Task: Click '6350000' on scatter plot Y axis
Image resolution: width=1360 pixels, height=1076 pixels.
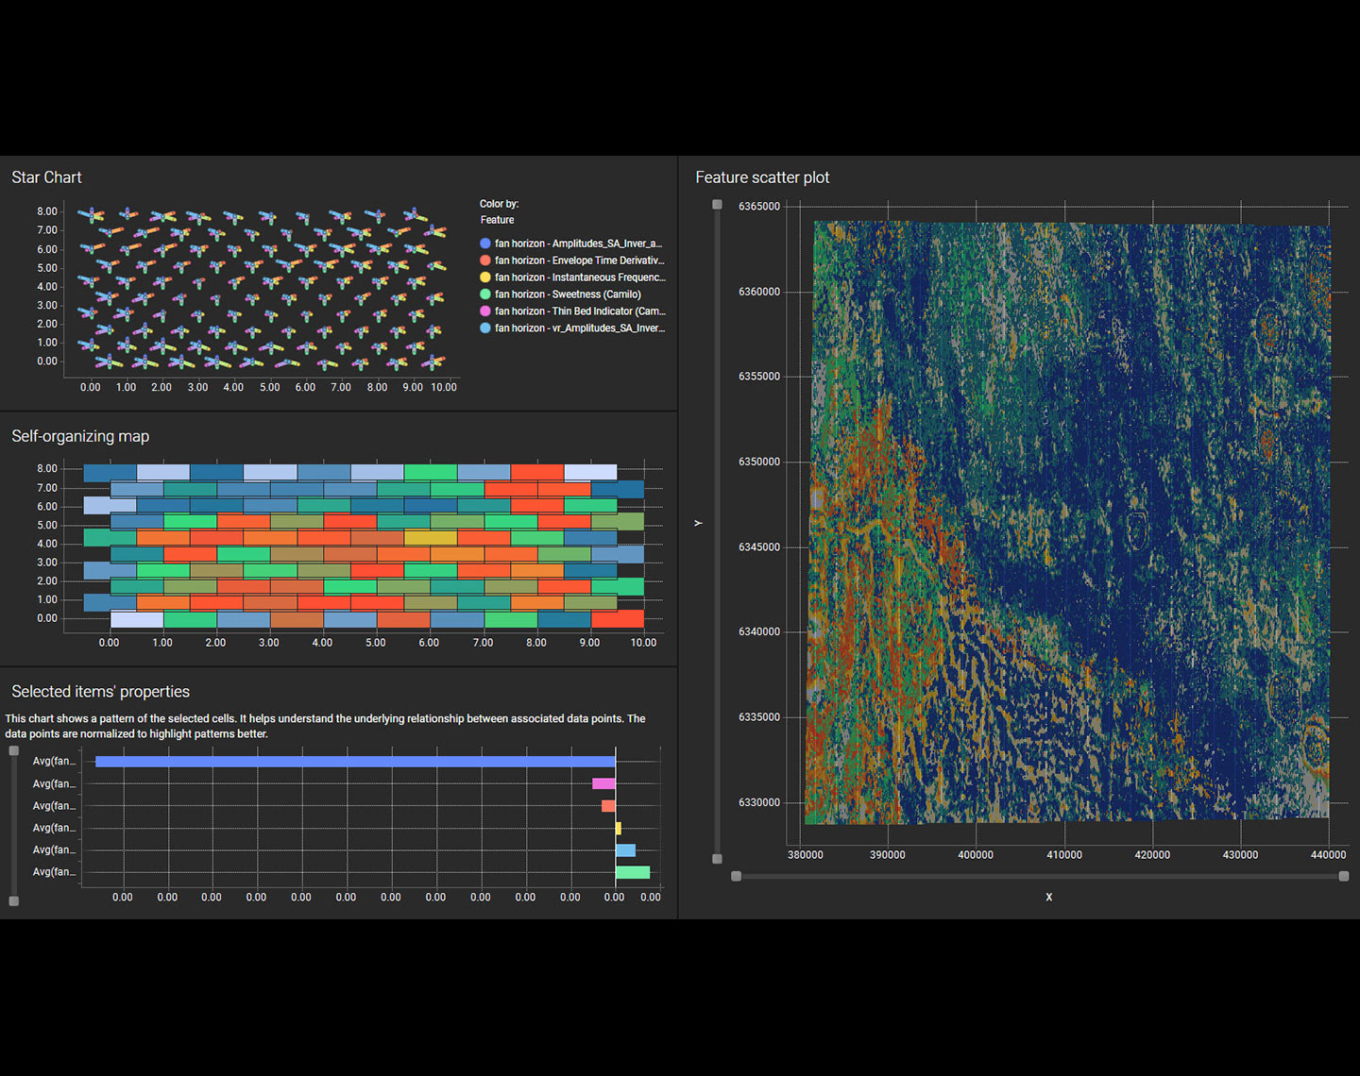Action: [x=759, y=462]
